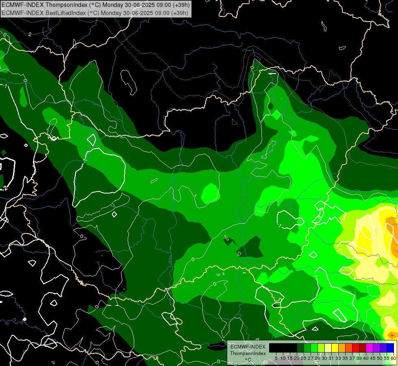398x366 pixels.
Task: Click the ECMWF-INDEX label in the legend
Action: (x=248, y=347)
